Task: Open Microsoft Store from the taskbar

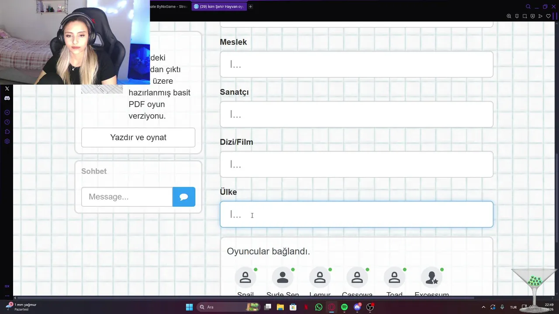Action: [x=293, y=307]
